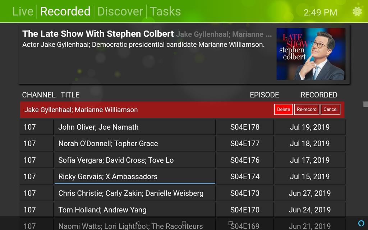Image resolution: width=368 pixels, height=230 pixels.
Task: Cancel the delete prompt
Action: (331, 109)
